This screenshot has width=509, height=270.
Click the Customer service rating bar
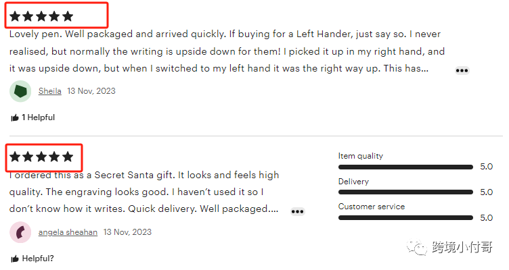point(405,218)
